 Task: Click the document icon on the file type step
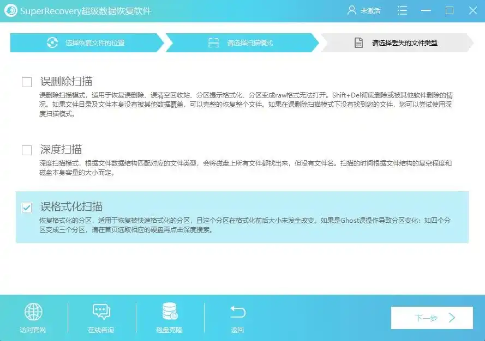(x=358, y=42)
